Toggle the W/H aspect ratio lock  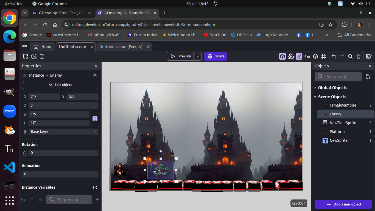pos(95,118)
